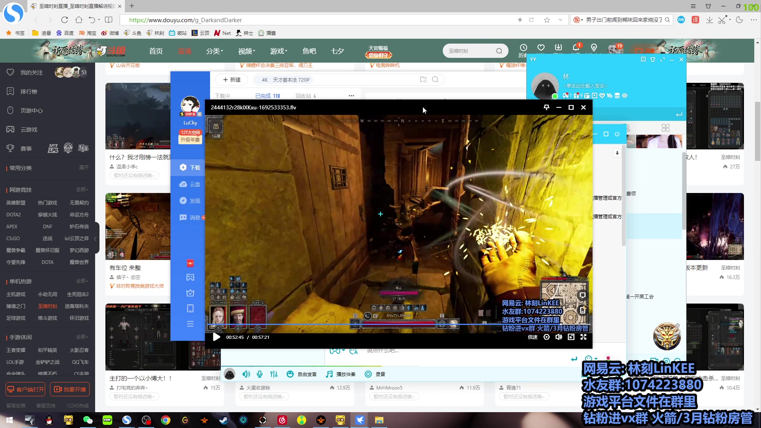Open new browser tab plus button

pos(132,6)
